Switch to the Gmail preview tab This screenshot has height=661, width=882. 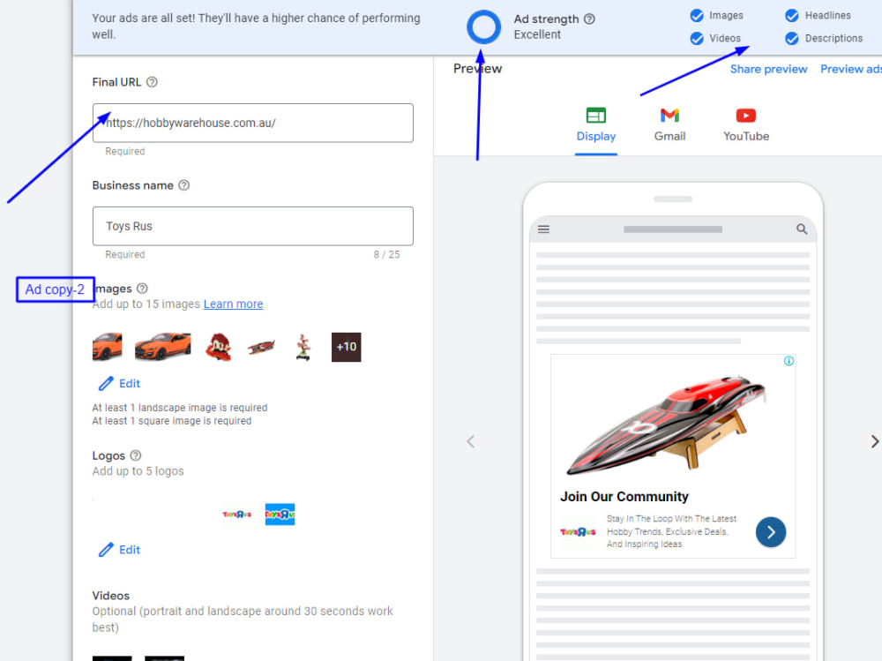669,125
